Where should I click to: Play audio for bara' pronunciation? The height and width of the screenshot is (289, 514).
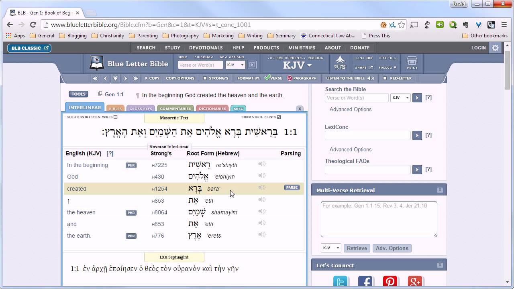[262, 187]
